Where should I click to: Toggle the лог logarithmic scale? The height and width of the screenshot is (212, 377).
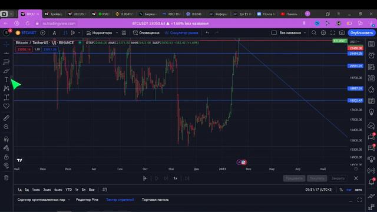coord(349,190)
